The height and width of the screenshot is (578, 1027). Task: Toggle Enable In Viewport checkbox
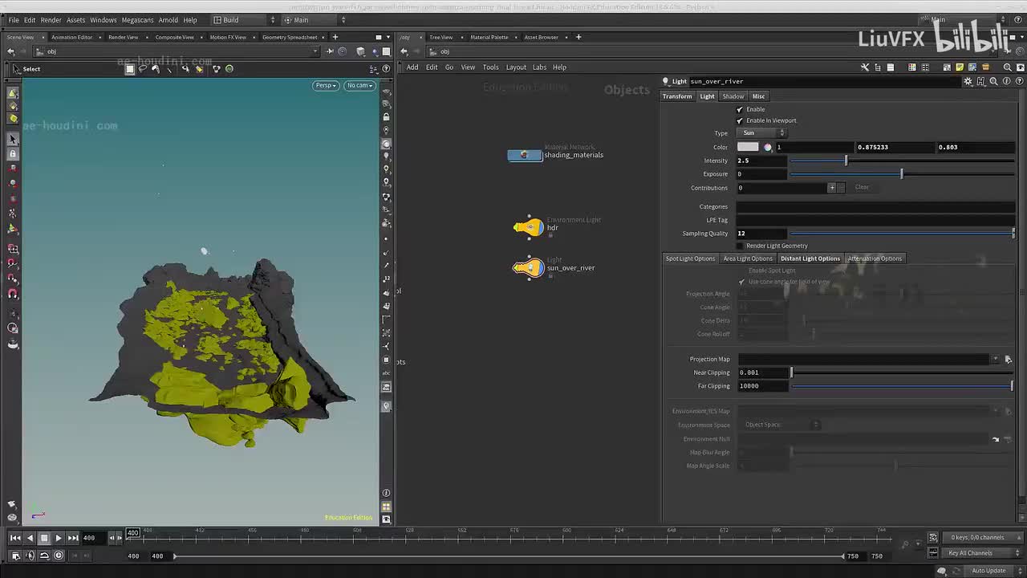(x=740, y=120)
